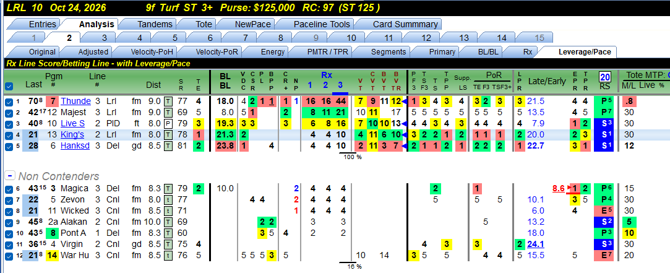Screen dimensions: 670x273
Task: Click the Live S horse link
Action: pyautogui.click(x=74, y=124)
